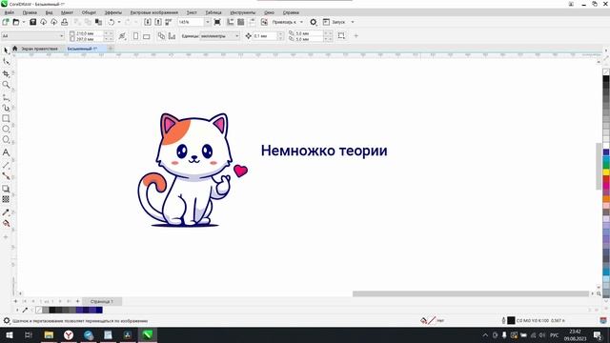Image resolution: width=610 pixels, height=343 pixels.
Task: Select the Crop tool
Action: pos(6,73)
